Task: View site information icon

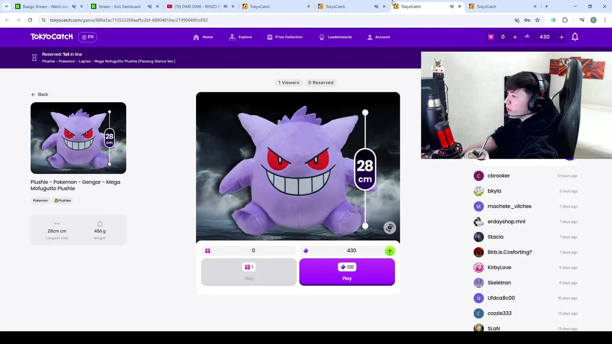Action: [x=43, y=20]
